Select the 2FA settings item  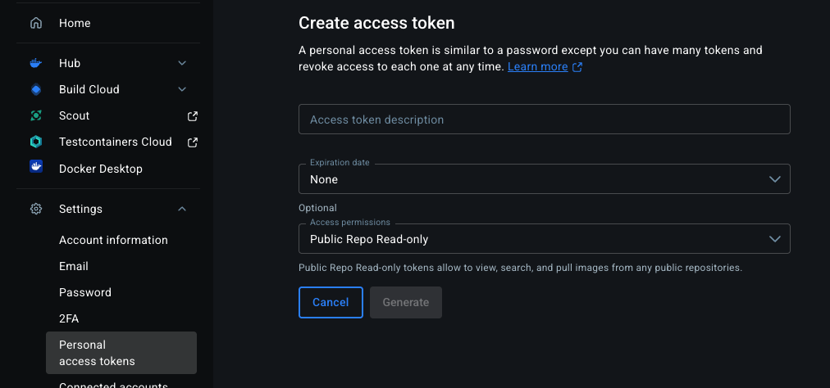point(69,318)
